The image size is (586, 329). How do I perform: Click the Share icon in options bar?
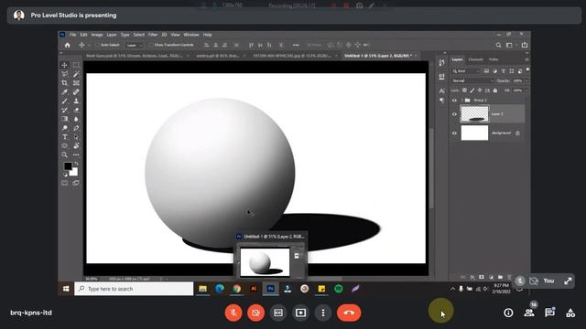click(x=525, y=45)
